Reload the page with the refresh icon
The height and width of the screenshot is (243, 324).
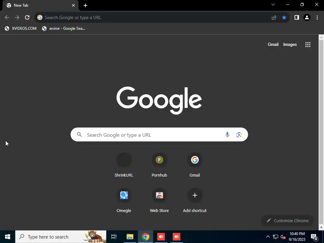(x=27, y=17)
